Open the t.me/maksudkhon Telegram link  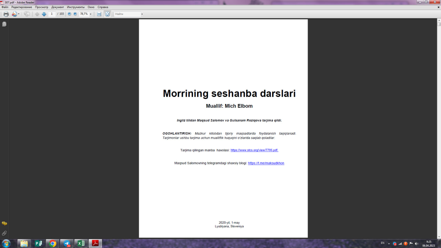[x=266, y=163]
